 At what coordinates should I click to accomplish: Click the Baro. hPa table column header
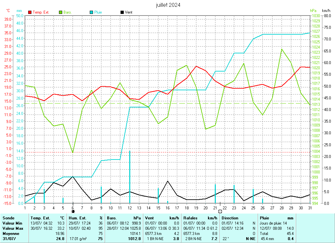tap(124, 218)
